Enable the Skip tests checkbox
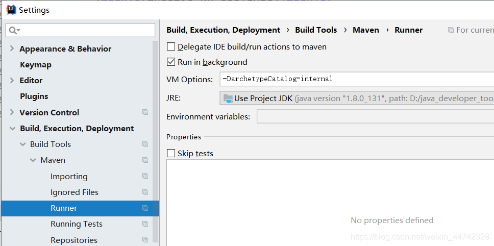The height and width of the screenshot is (246, 494). tap(171, 154)
